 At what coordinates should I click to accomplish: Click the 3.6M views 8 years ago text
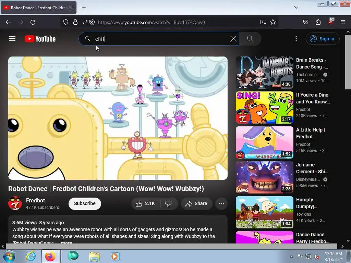click(x=38, y=223)
